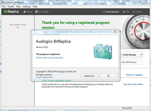Open the File menu
Viewport: 151px width, 111px height.
pos(4,7)
